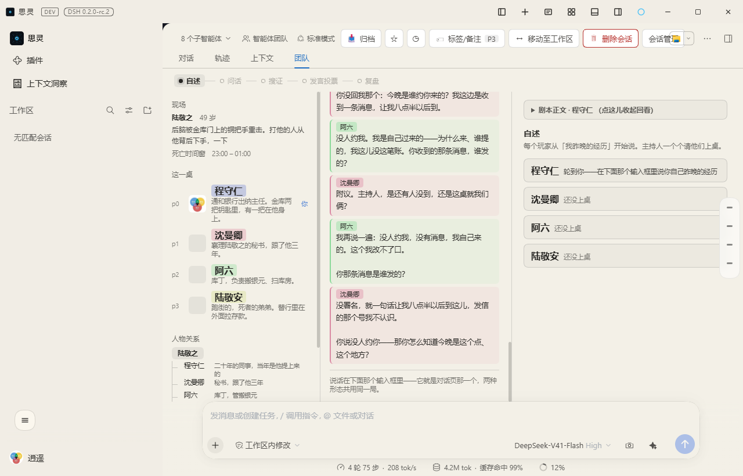Toggle the bottom panel layout icon
This screenshot has width=743, height=476.
click(x=595, y=12)
